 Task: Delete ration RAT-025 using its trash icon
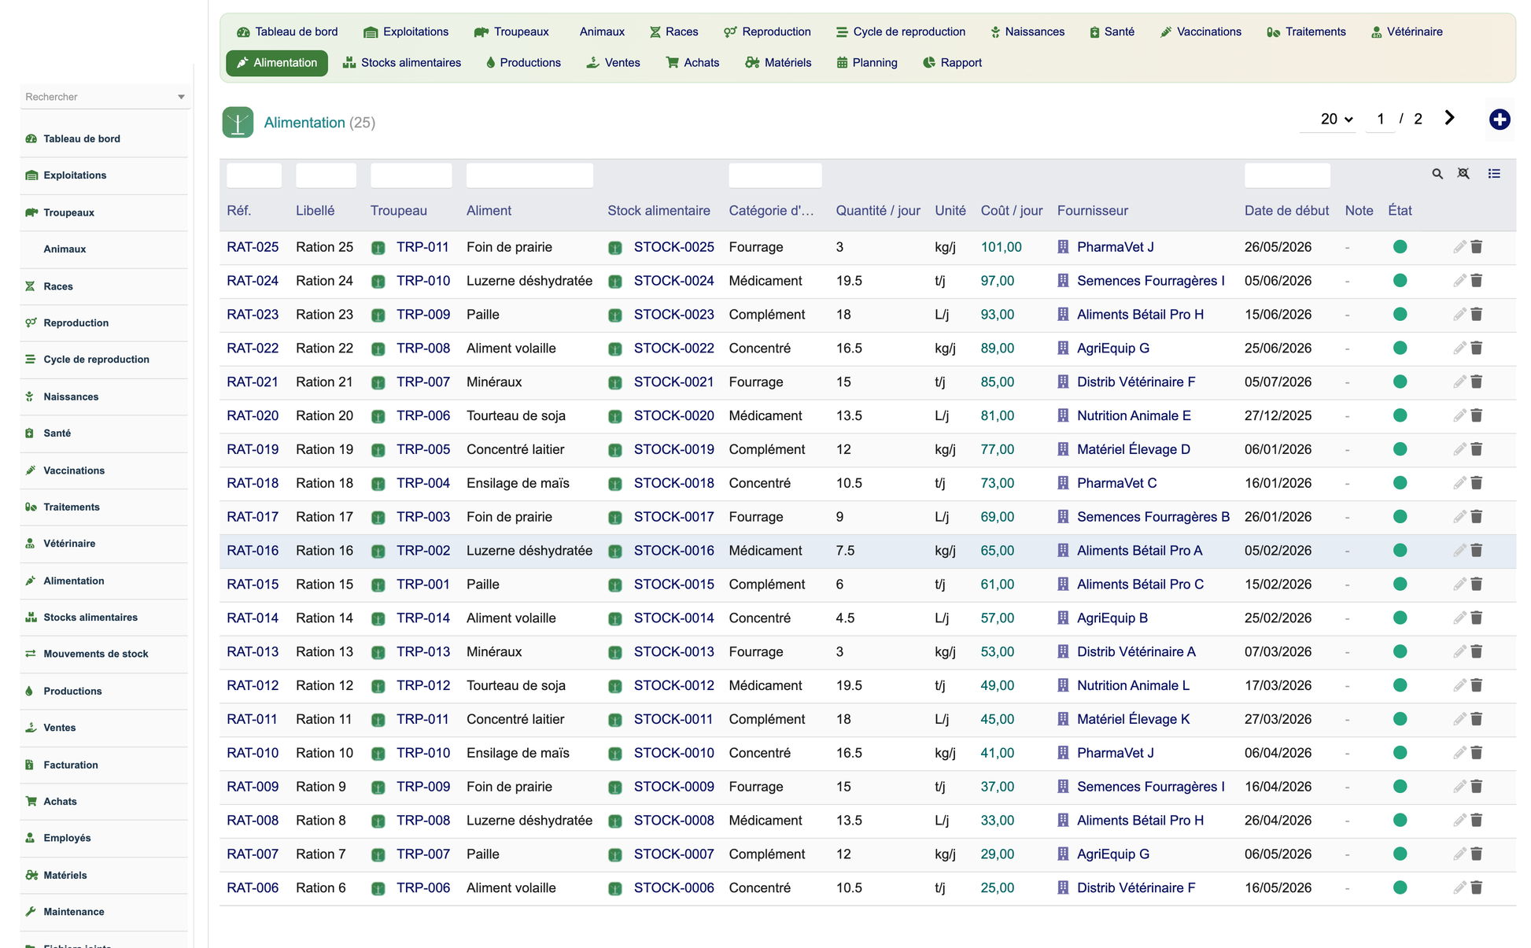[1477, 247]
